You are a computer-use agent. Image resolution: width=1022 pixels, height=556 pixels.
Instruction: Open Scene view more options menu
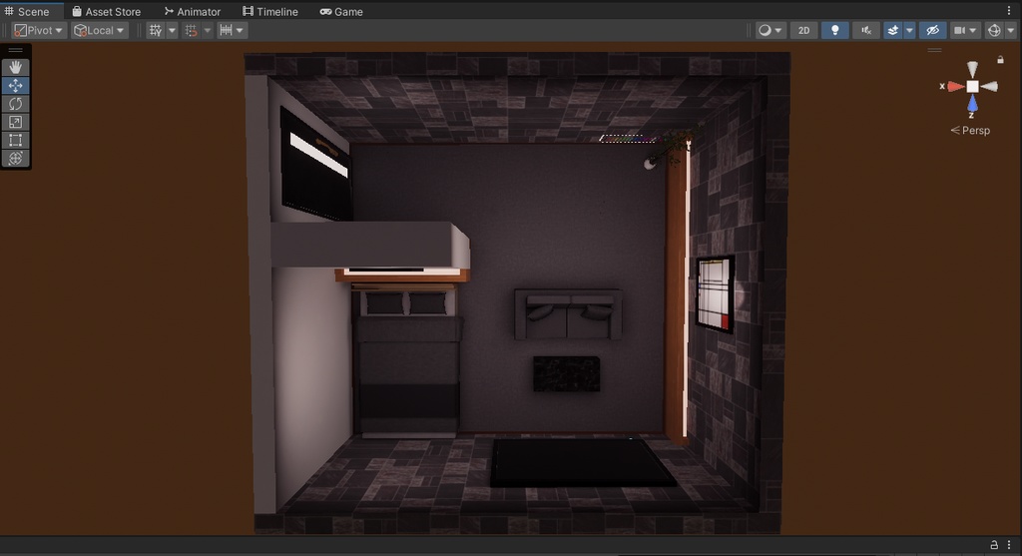click(1009, 10)
